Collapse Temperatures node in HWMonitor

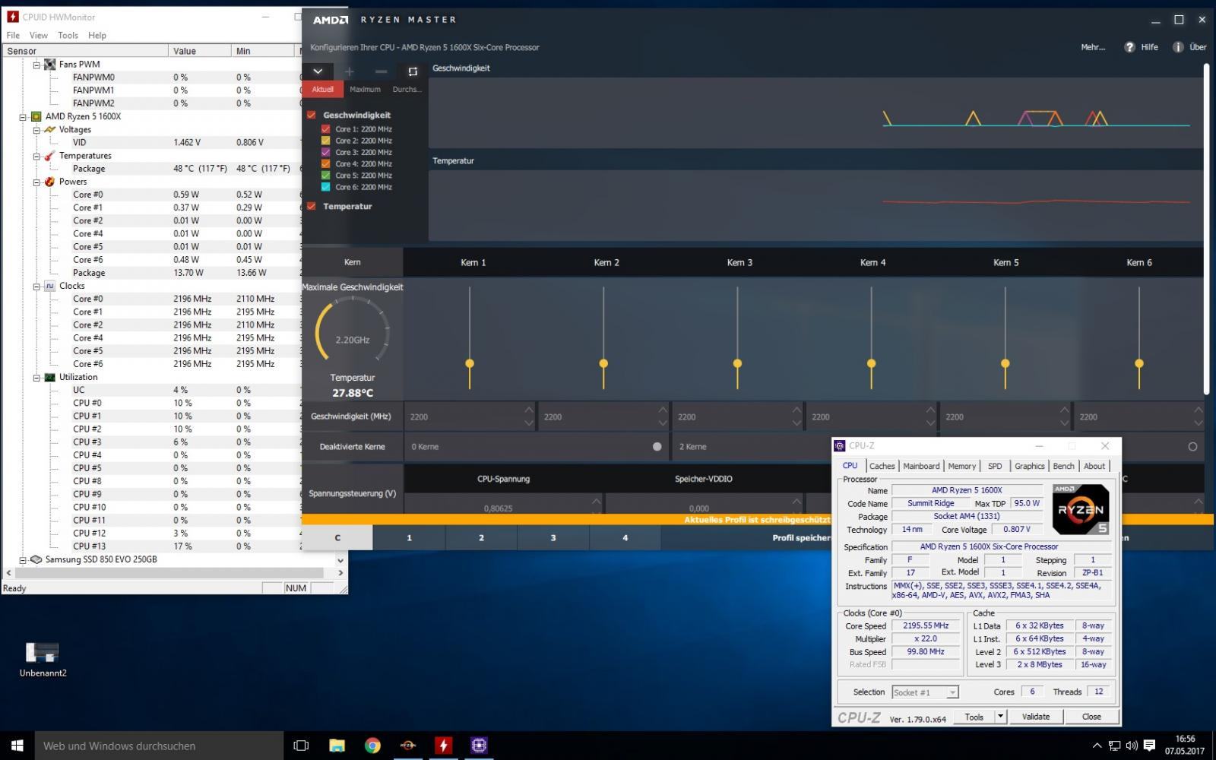point(36,156)
